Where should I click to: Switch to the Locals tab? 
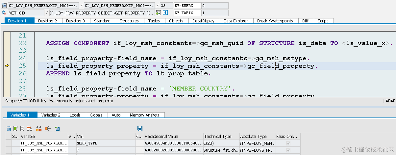[75, 115]
